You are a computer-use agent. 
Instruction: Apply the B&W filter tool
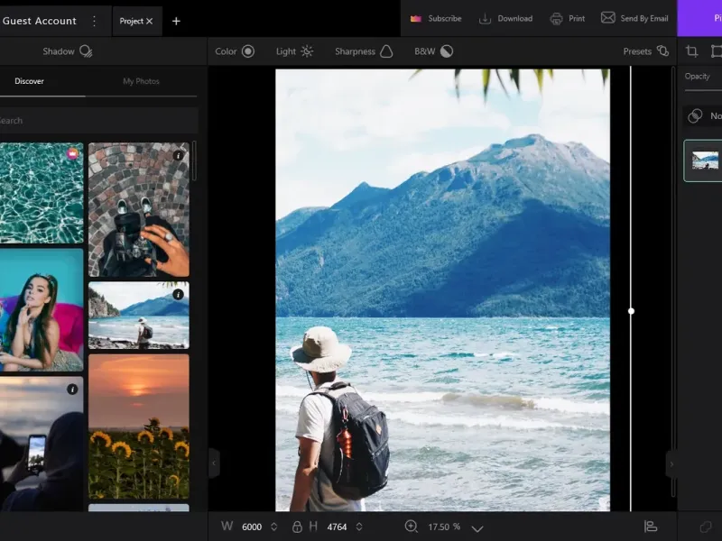point(433,51)
